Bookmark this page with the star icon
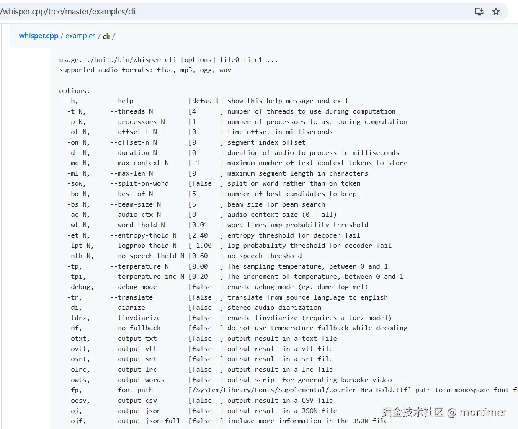 [x=496, y=11]
